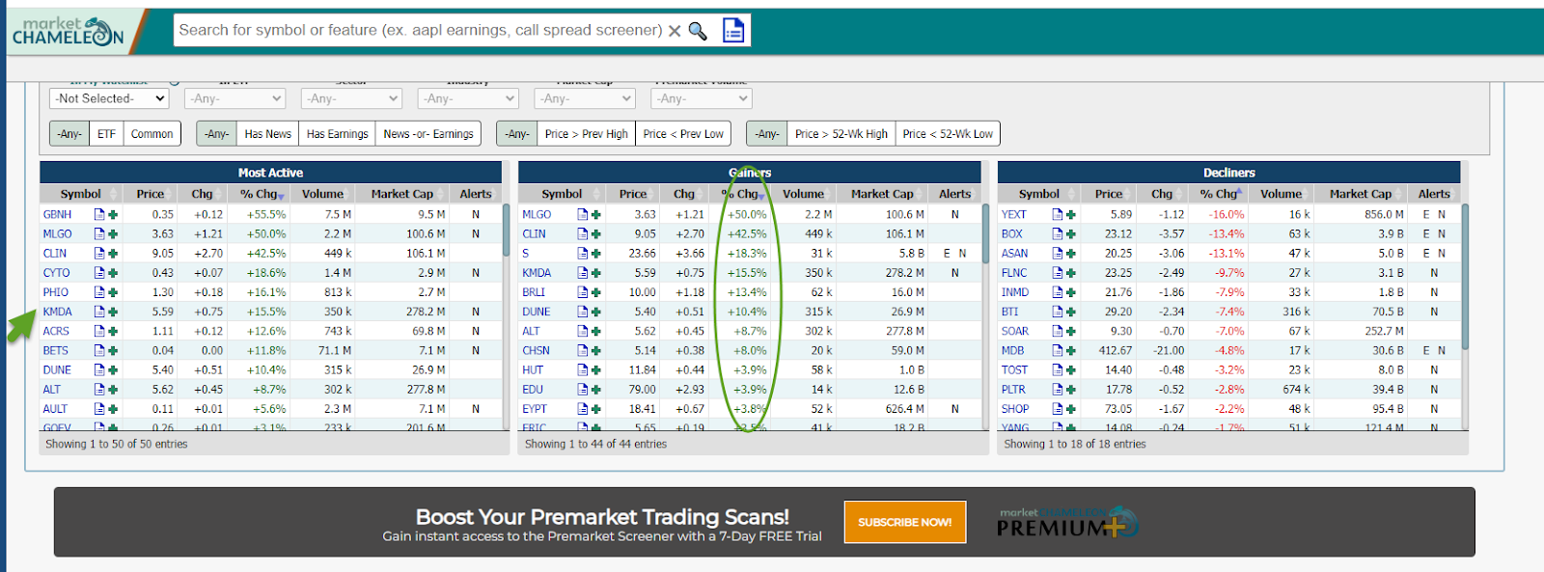
Task: Toggle the Has News filter
Action: coord(267,134)
